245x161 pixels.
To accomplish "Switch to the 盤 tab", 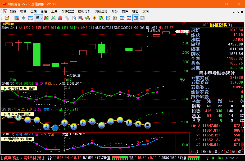I will click(204, 152).
